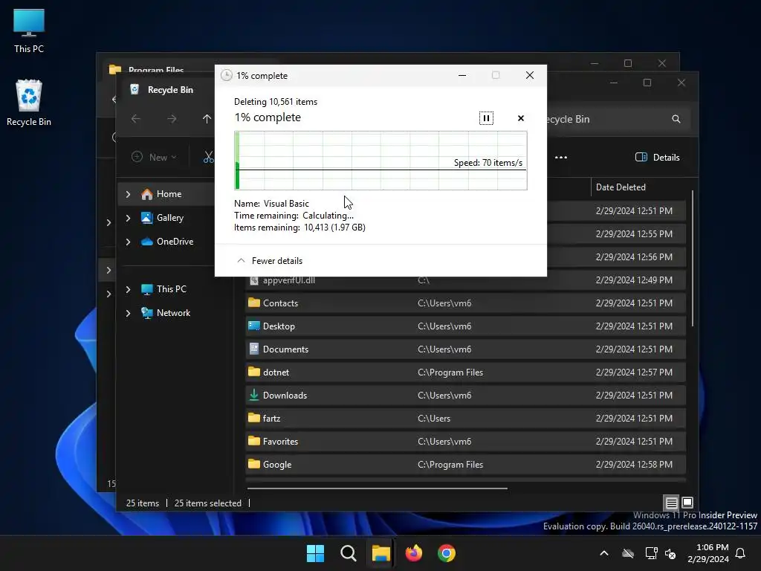Select Gallery in navigation pane

click(169, 218)
